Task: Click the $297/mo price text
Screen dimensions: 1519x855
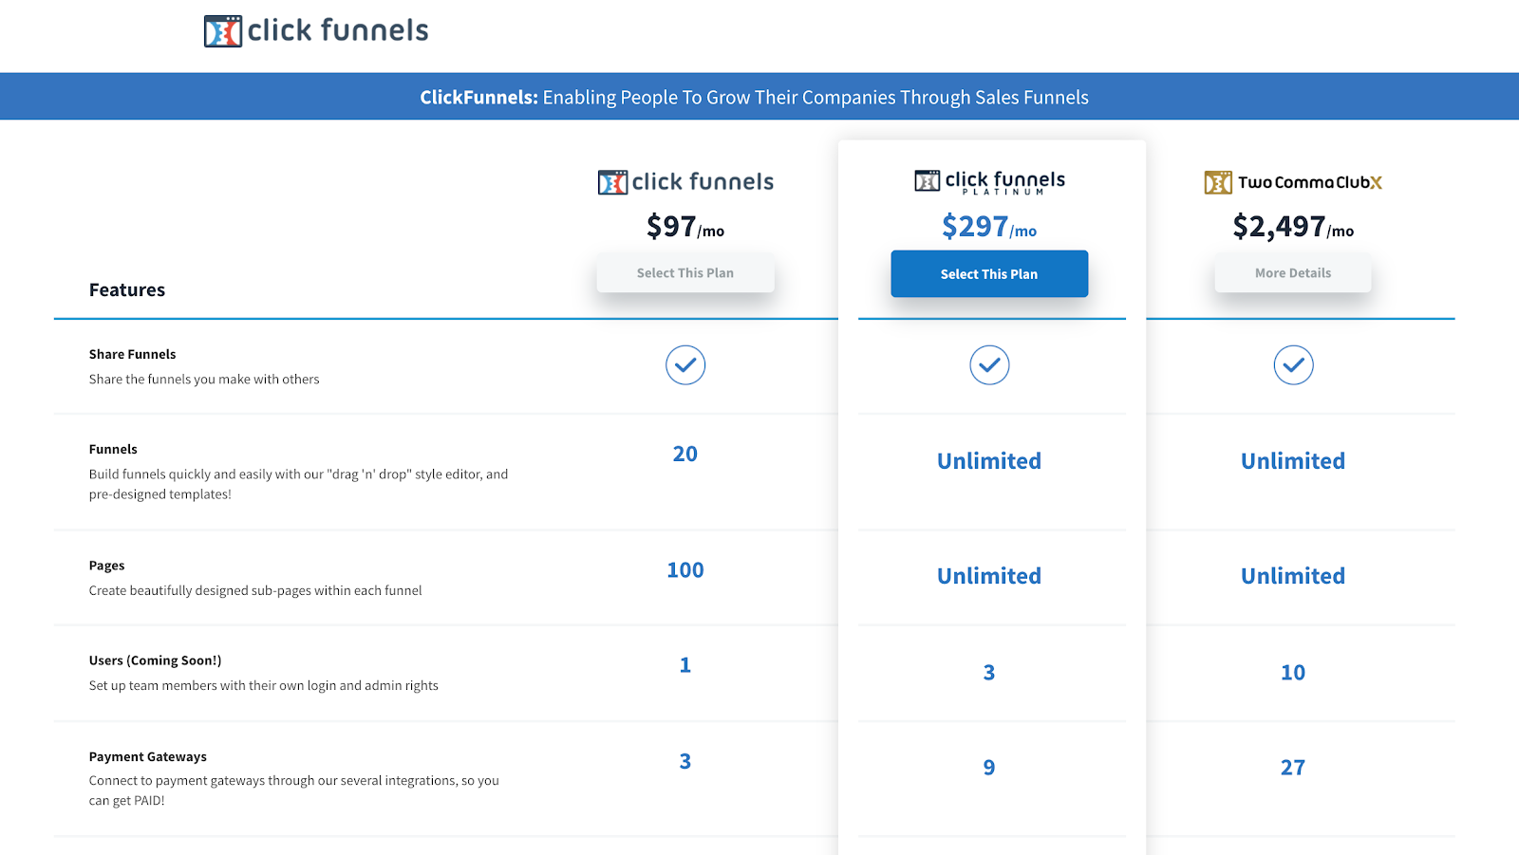Action: [x=989, y=227]
